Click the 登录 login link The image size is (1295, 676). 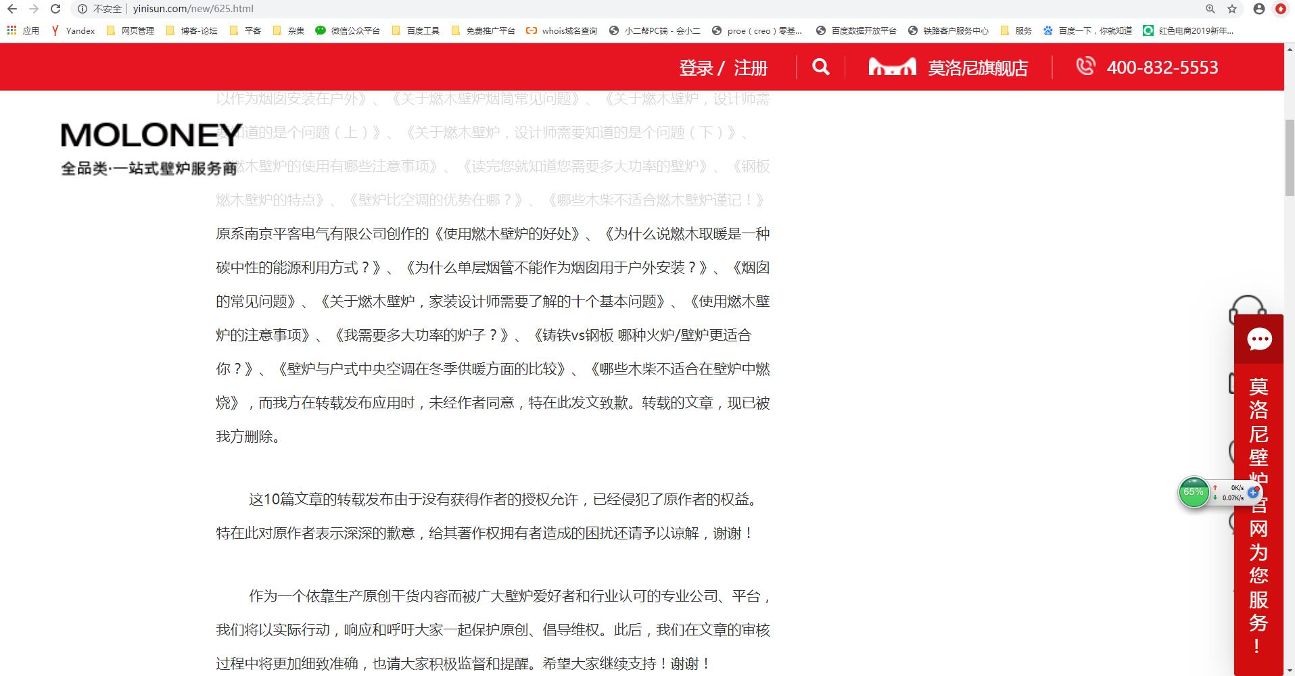(696, 68)
